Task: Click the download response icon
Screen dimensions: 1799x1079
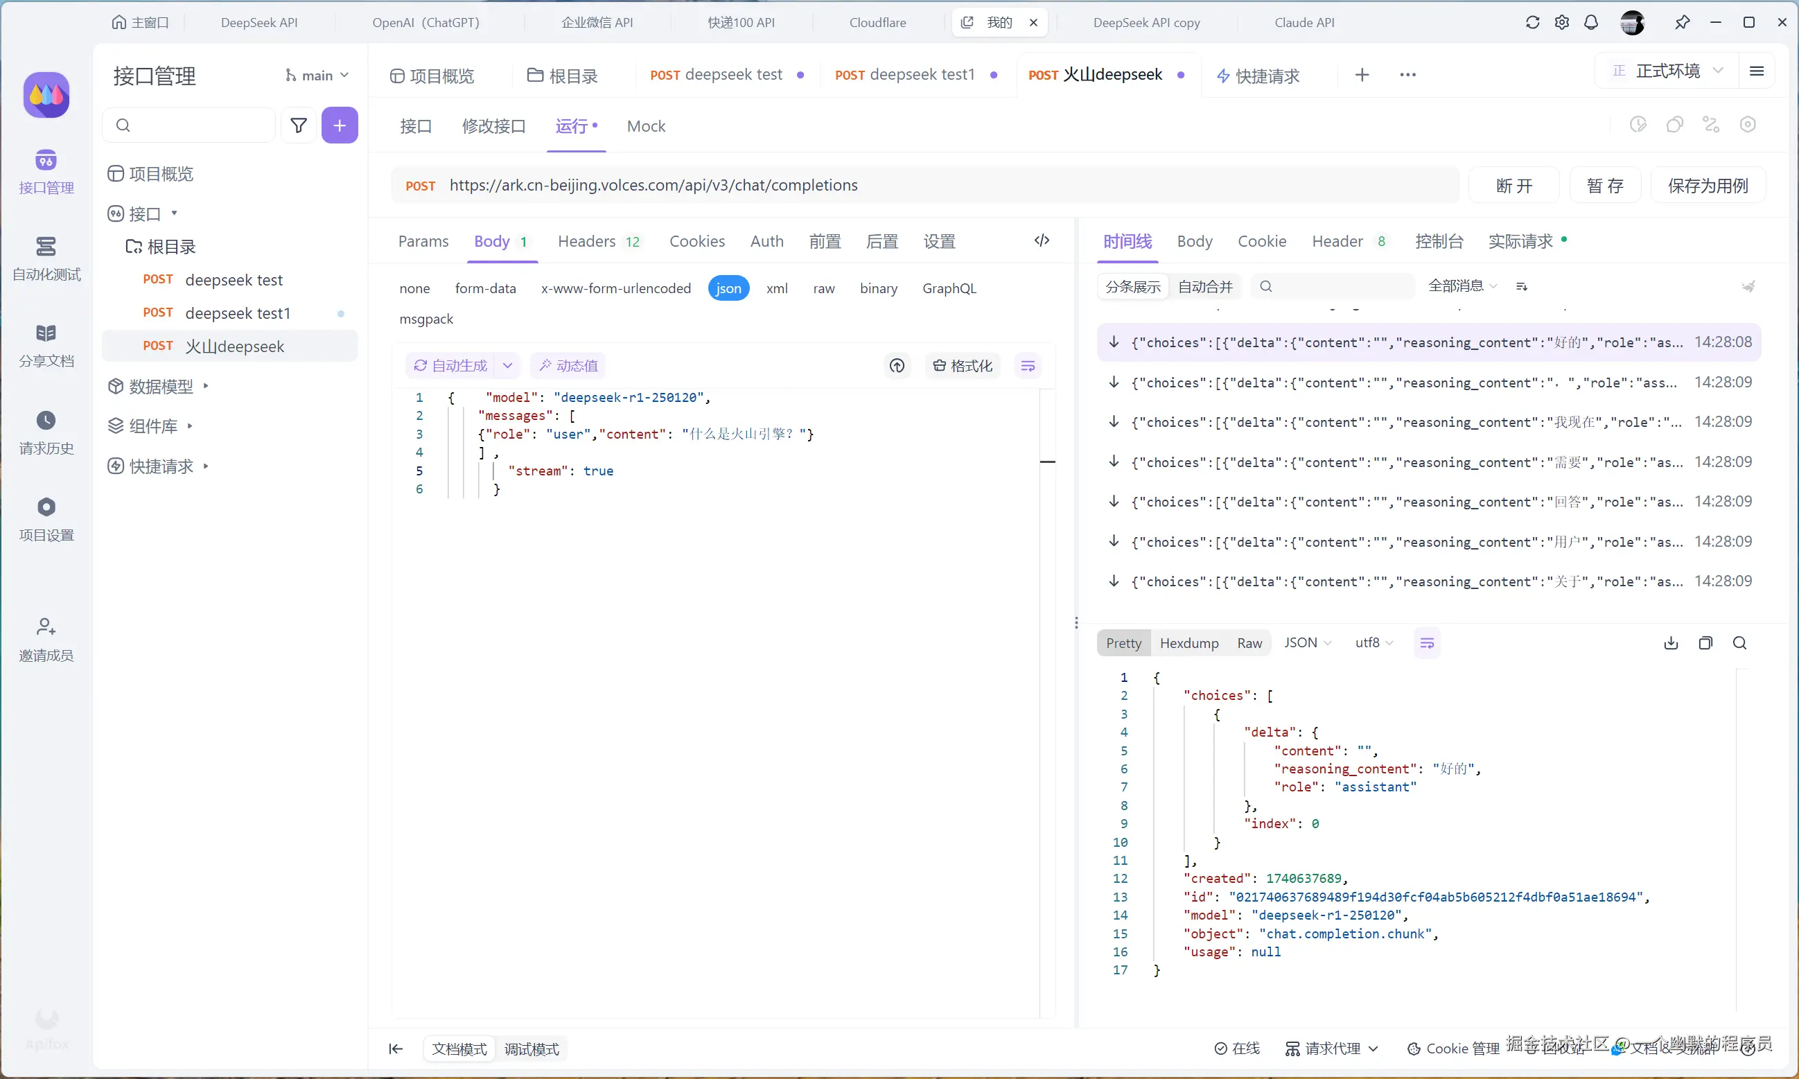Action: [x=1670, y=642]
